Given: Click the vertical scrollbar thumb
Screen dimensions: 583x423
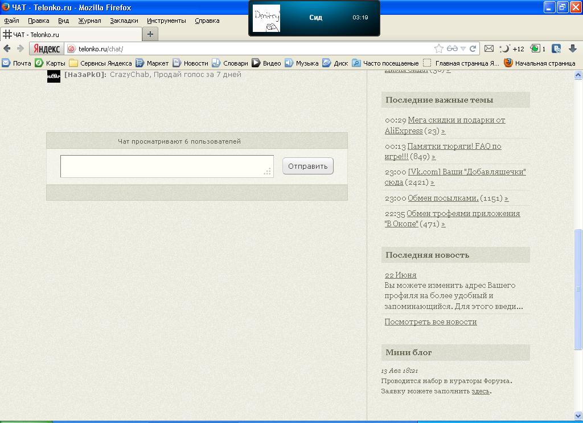Looking at the screenshot, I should click(578, 290).
